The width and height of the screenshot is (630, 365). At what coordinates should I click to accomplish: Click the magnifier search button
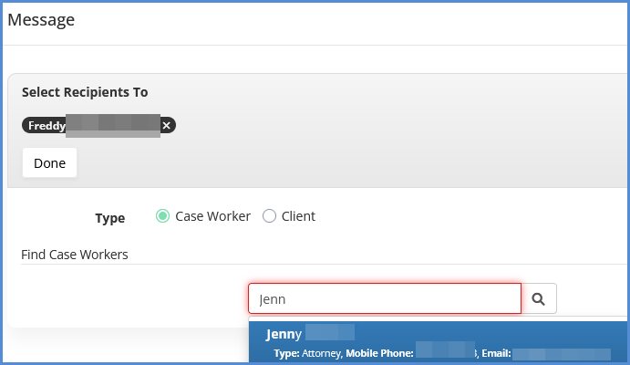(538, 298)
